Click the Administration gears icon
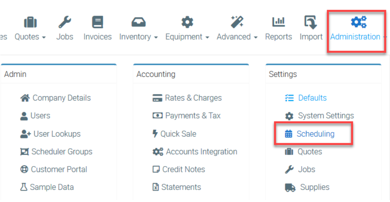 (x=358, y=22)
